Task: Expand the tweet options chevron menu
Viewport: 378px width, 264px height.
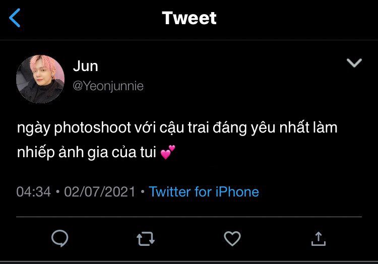Action: pyautogui.click(x=354, y=63)
